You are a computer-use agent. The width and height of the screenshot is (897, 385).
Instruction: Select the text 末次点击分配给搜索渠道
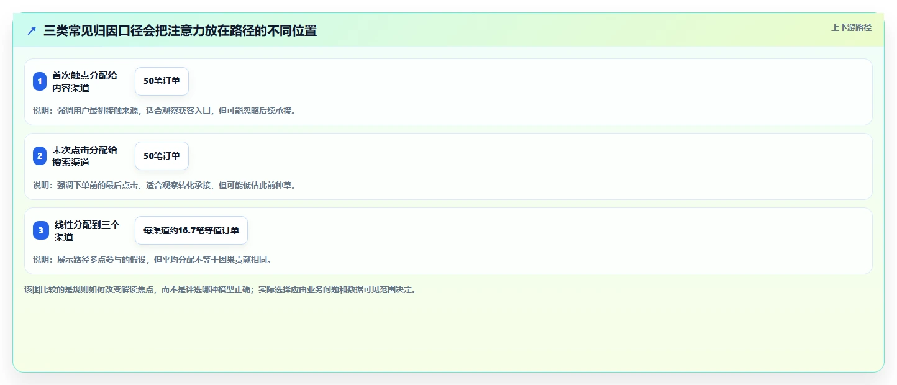click(84, 156)
